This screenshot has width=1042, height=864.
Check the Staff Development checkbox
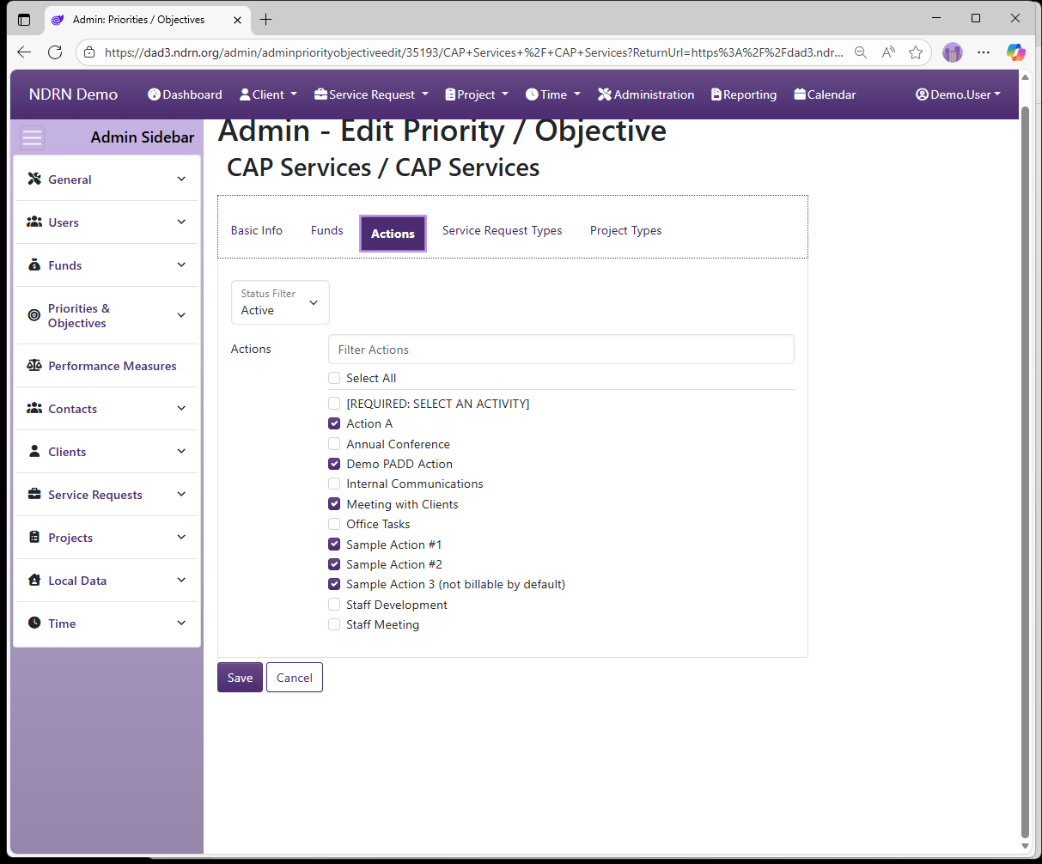click(334, 605)
